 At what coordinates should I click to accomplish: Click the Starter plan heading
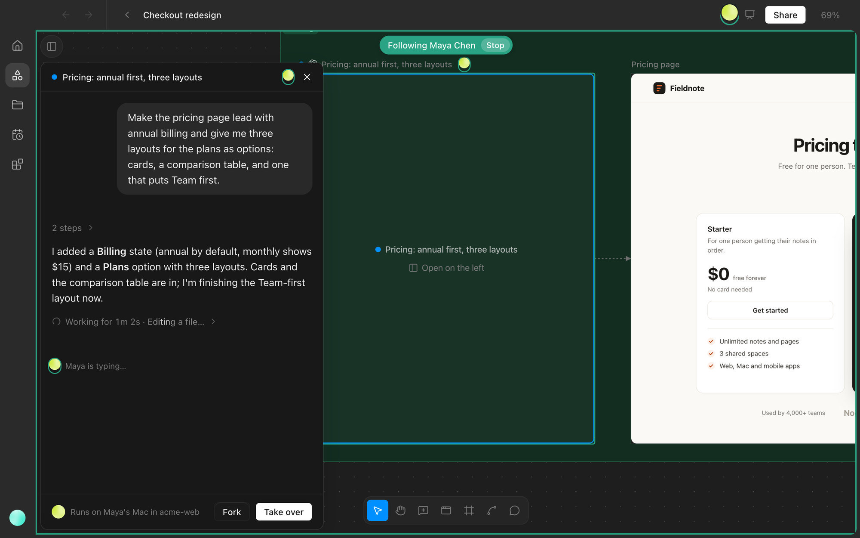tap(719, 229)
